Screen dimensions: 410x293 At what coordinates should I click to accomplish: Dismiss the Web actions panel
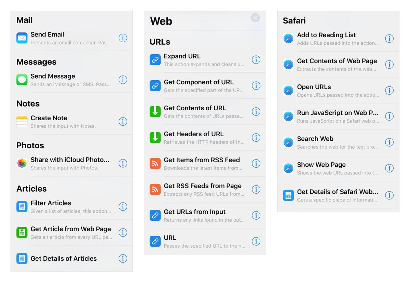coord(255,18)
